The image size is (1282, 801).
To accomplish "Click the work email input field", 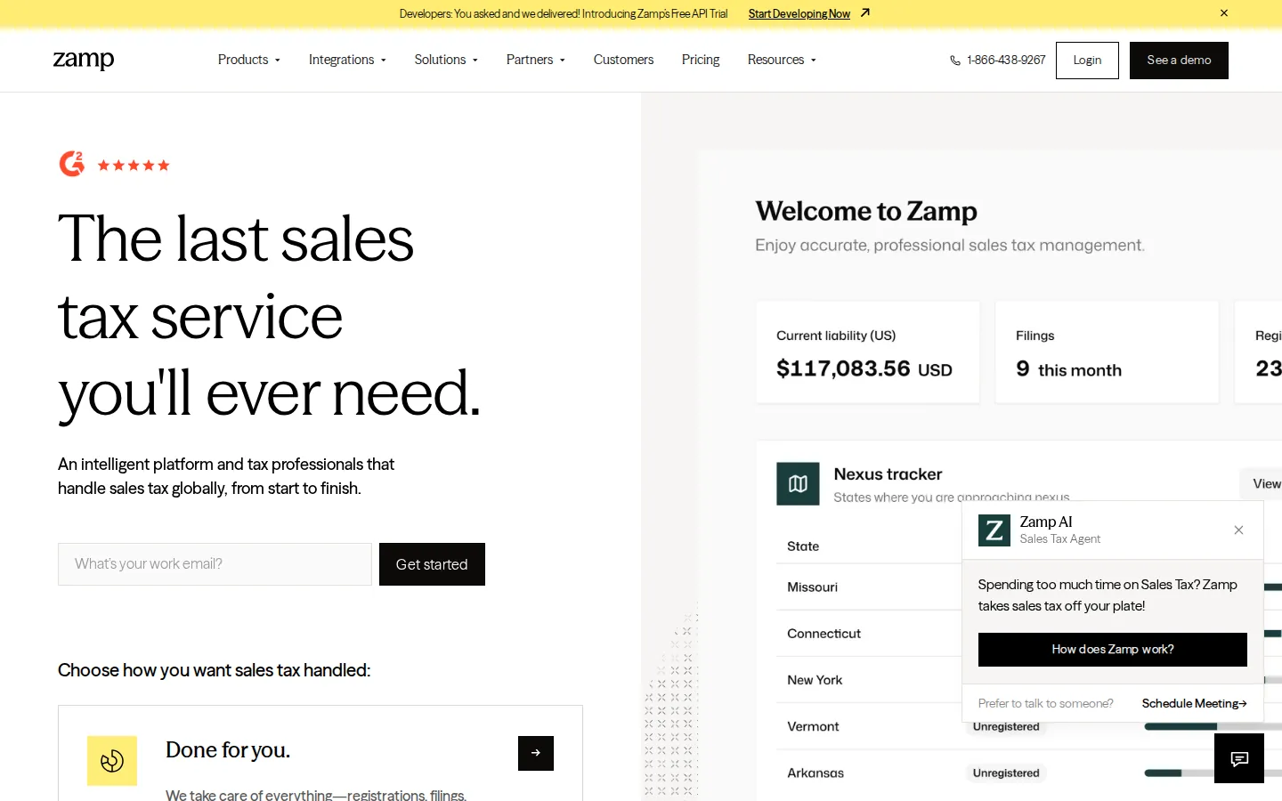I will click(x=215, y=564).
